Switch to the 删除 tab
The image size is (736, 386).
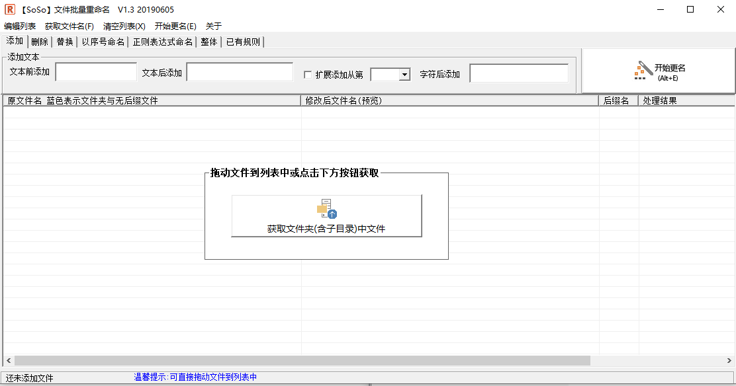[38, 41]
